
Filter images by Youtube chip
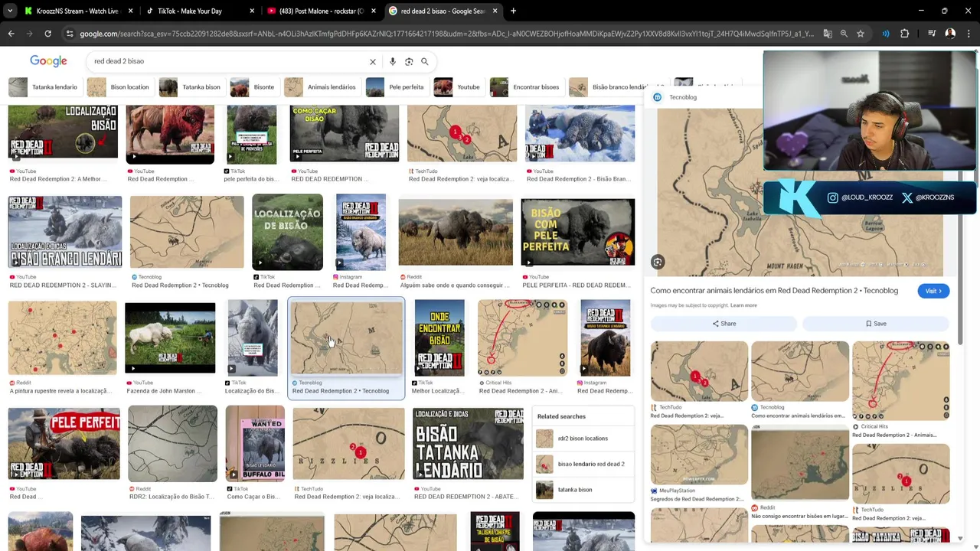tap(458, 87)
